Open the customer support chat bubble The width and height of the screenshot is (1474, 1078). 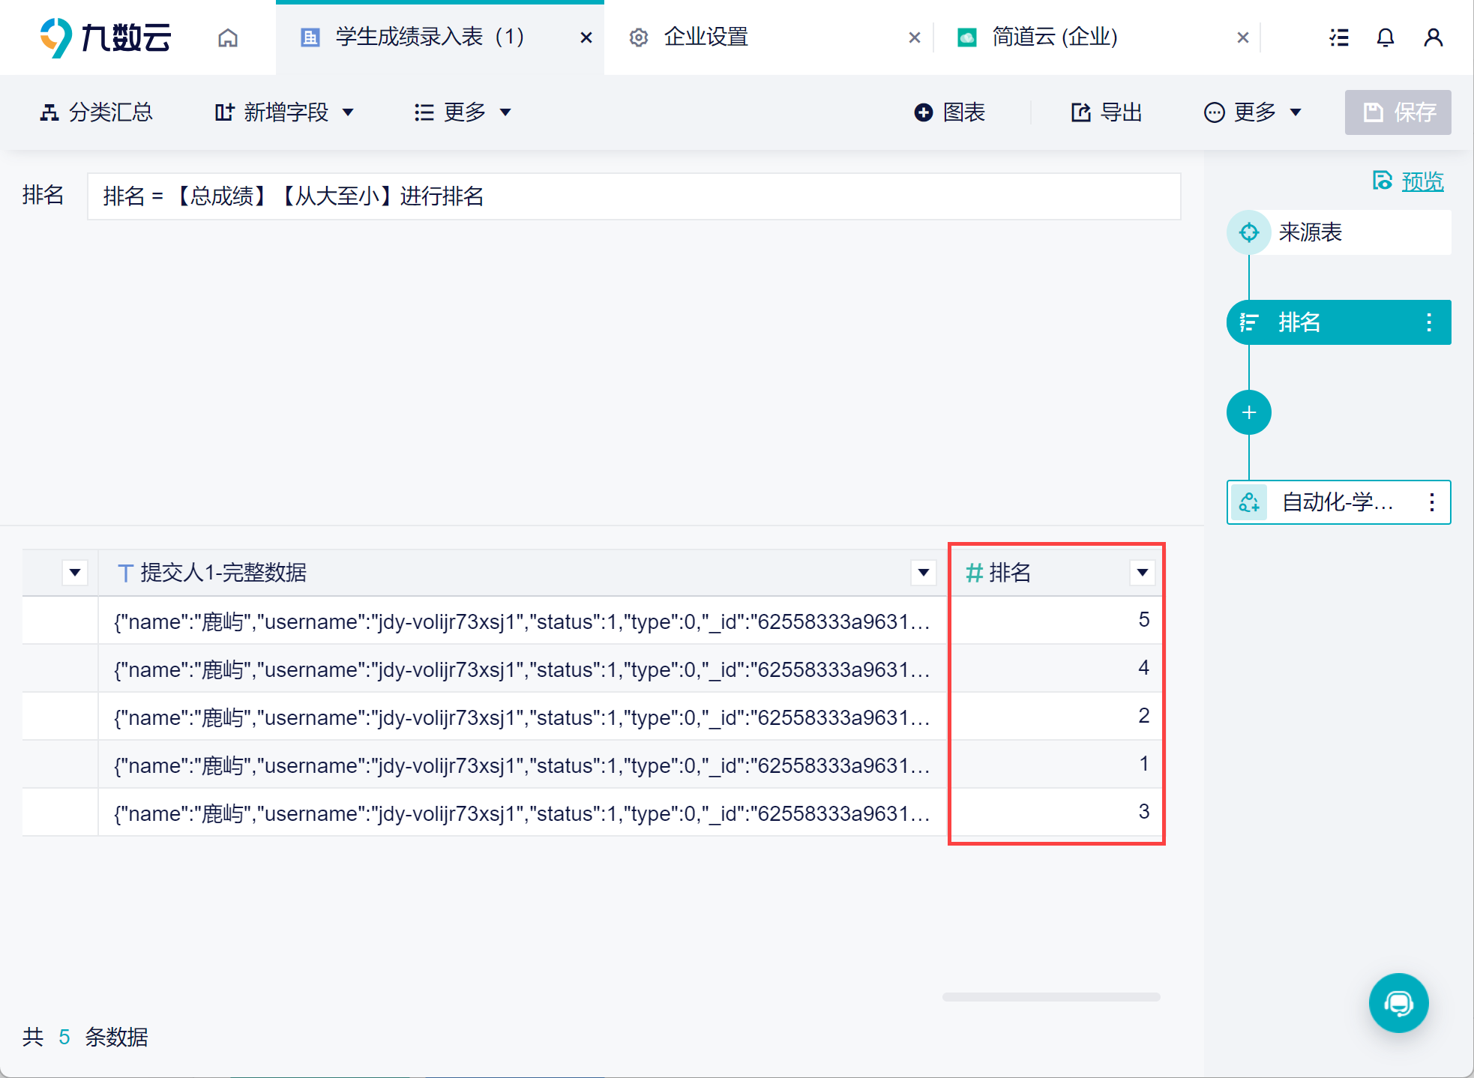coord(1398,1002)
